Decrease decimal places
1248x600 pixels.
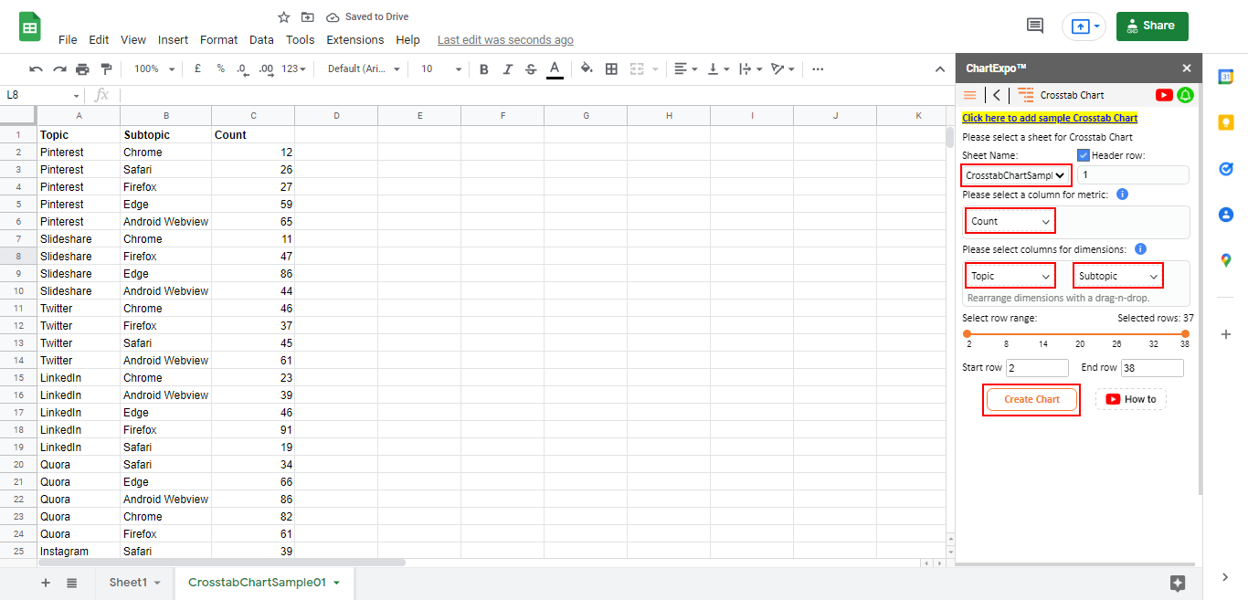[x=242, y=68]
